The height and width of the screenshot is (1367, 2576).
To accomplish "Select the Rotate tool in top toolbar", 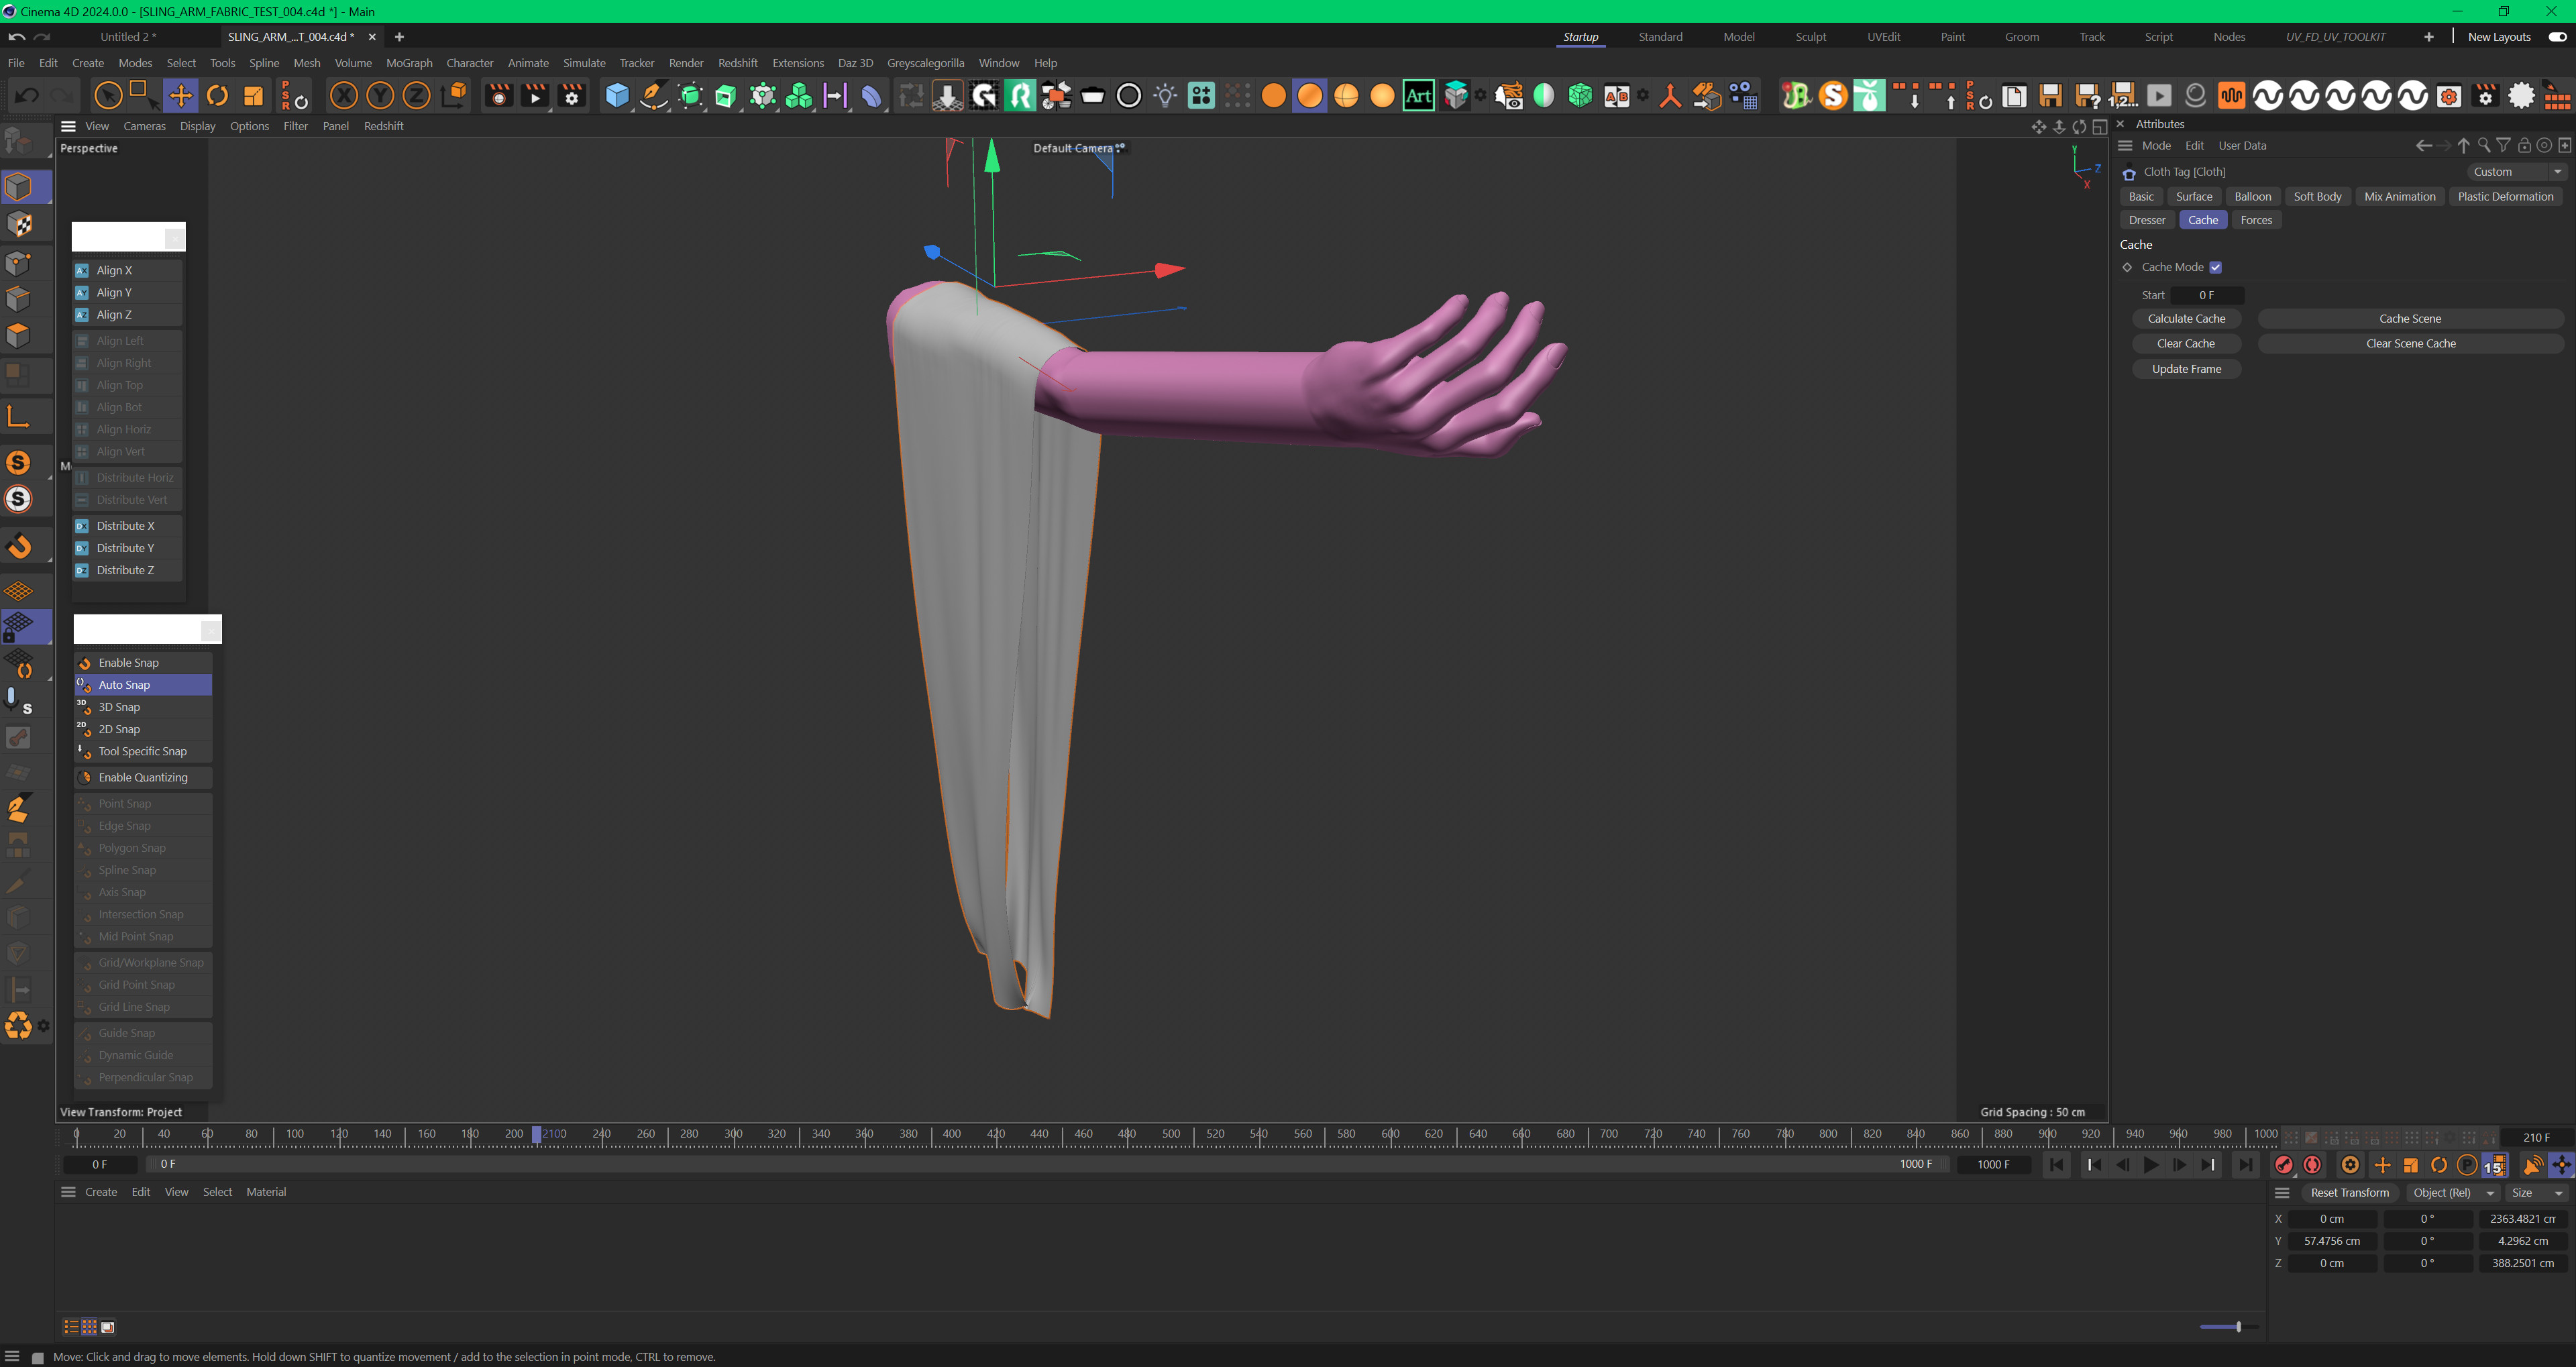I will point(217,96).
